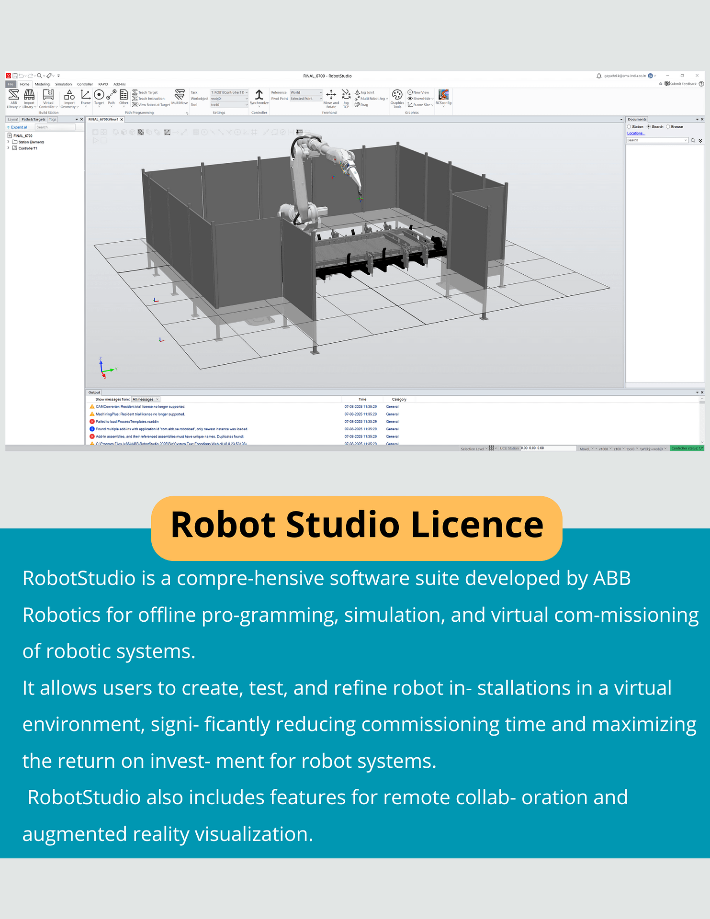The image size is (710, 919).
Task: Select the Drag freehand tool
Action: point(362,105)
